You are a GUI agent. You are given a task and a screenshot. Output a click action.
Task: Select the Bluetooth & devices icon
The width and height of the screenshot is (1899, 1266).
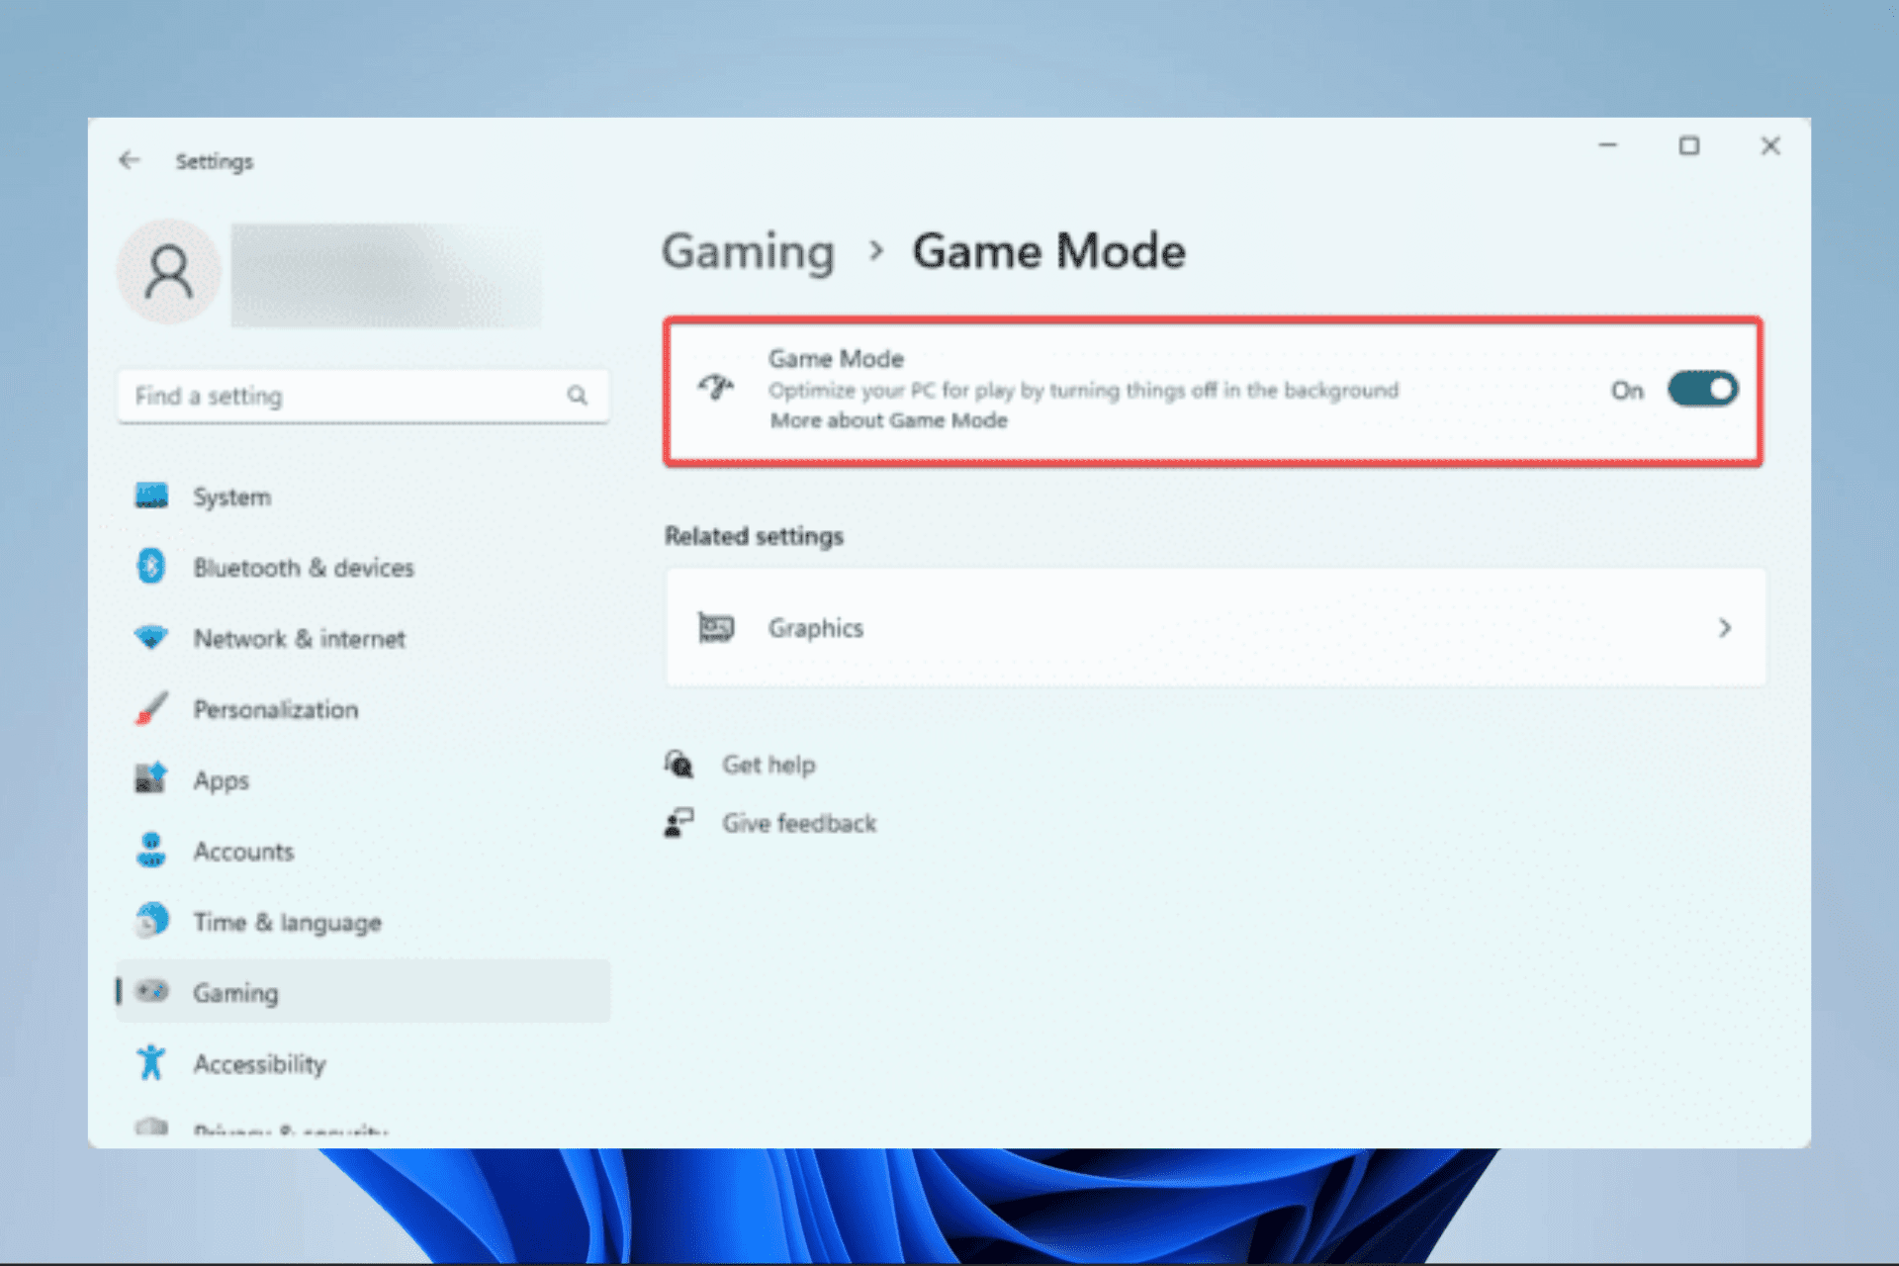coord(150,567)
